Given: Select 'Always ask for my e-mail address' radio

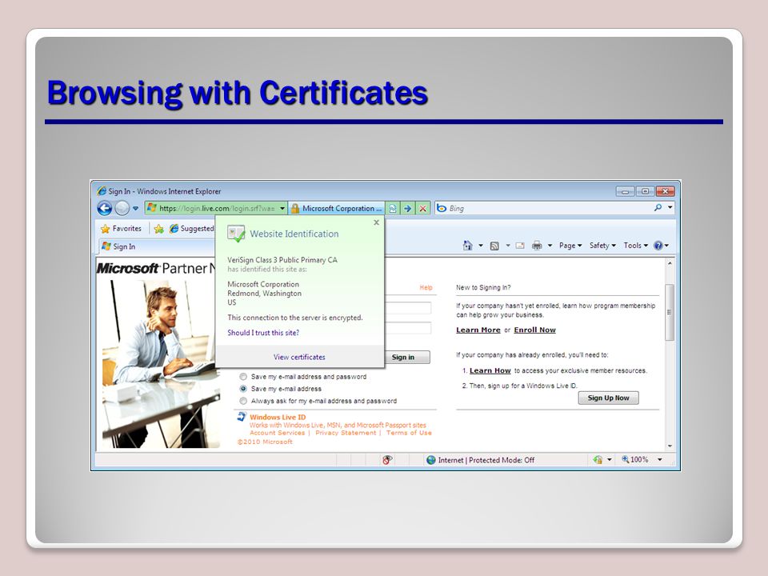Looking at the screenshot, I should point(243,401).
